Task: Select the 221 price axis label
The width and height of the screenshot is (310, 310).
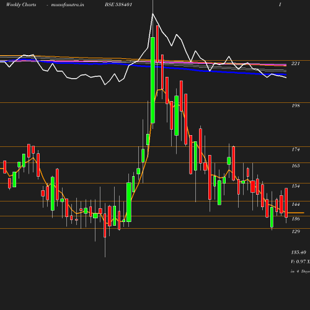Action: tap(296, 63)
